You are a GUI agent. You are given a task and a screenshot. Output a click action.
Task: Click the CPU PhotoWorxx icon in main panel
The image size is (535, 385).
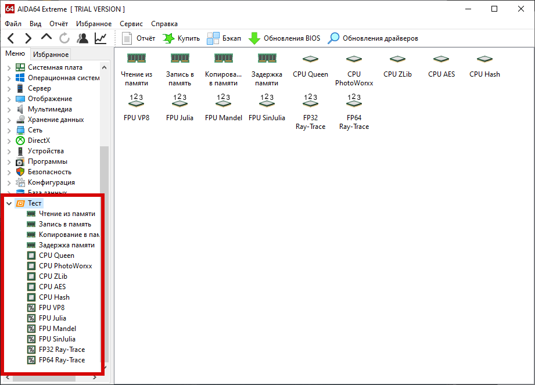point(354,69)
